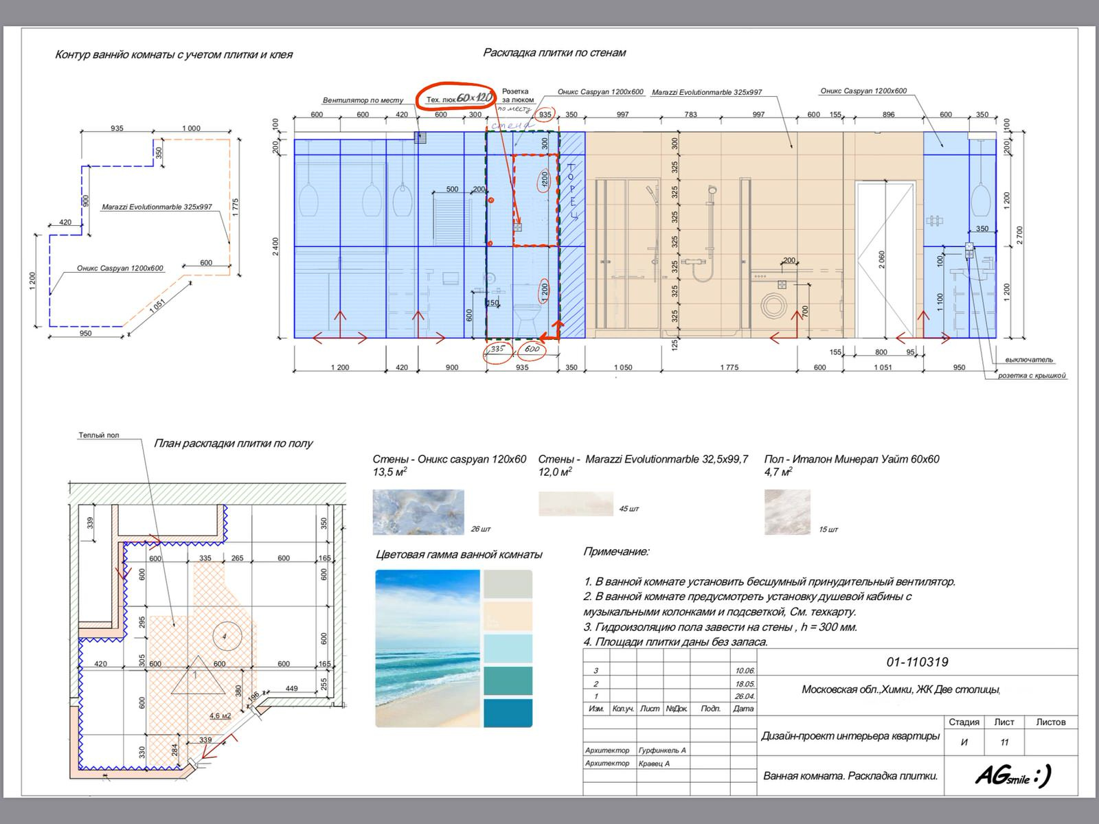
Task: Pick the teal colour swatch
Action: [508, 680]
